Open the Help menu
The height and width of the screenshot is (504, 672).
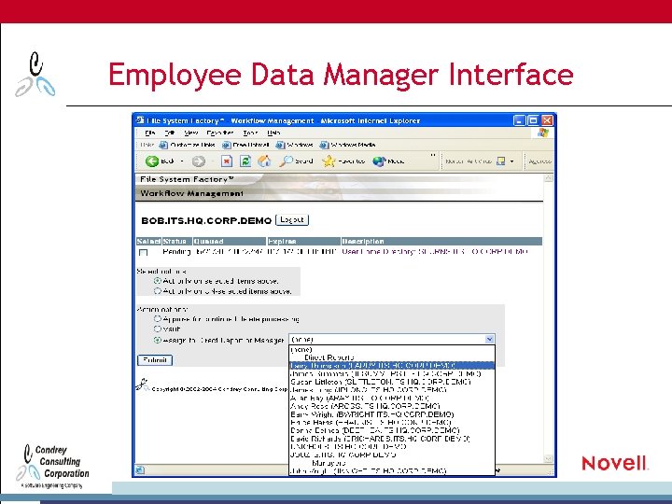[x=273, y=133]
